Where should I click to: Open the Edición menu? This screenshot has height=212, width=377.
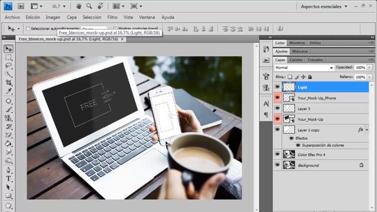point(33,17)
